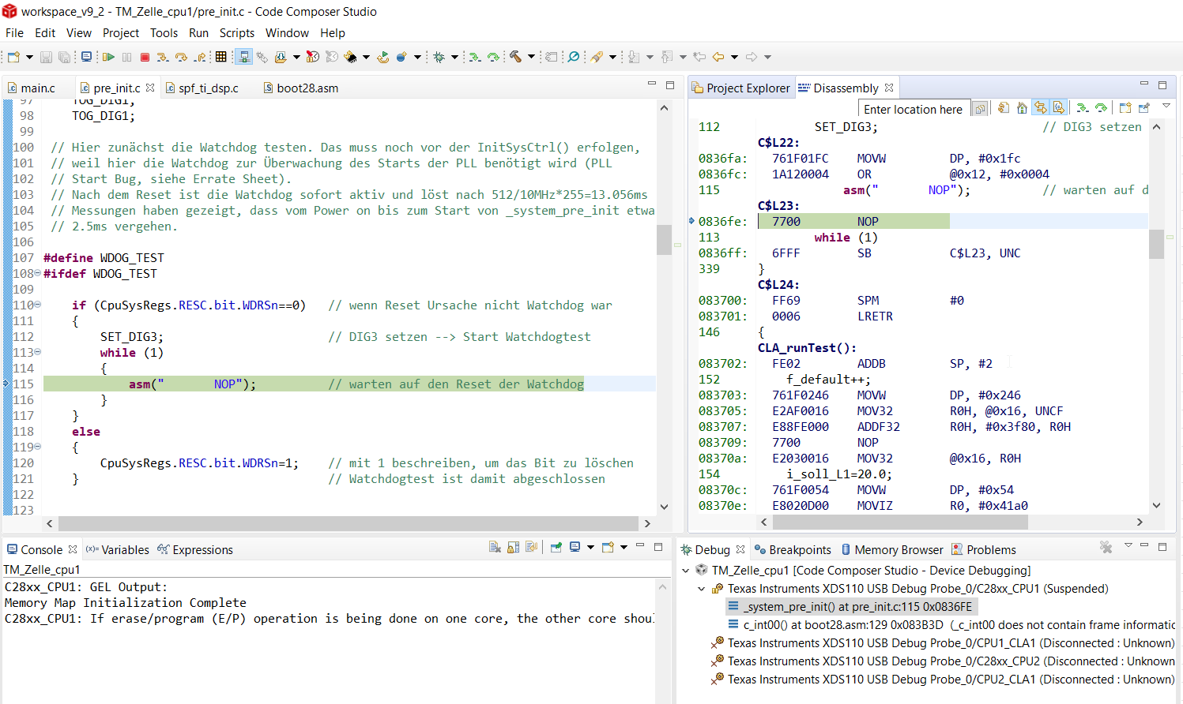This screenshot has height=704, width=1183.
Task: Toggle the highlighted Real-time mode toolbar button
Action: tap(244, 57)
